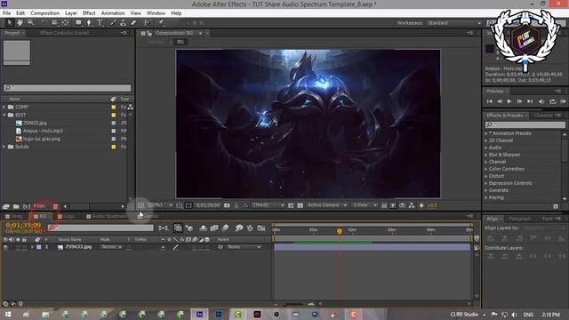Toggle mask and shape path visibility
The height and width of the screenshot is (320, 569).
click(x=188, y=205)
